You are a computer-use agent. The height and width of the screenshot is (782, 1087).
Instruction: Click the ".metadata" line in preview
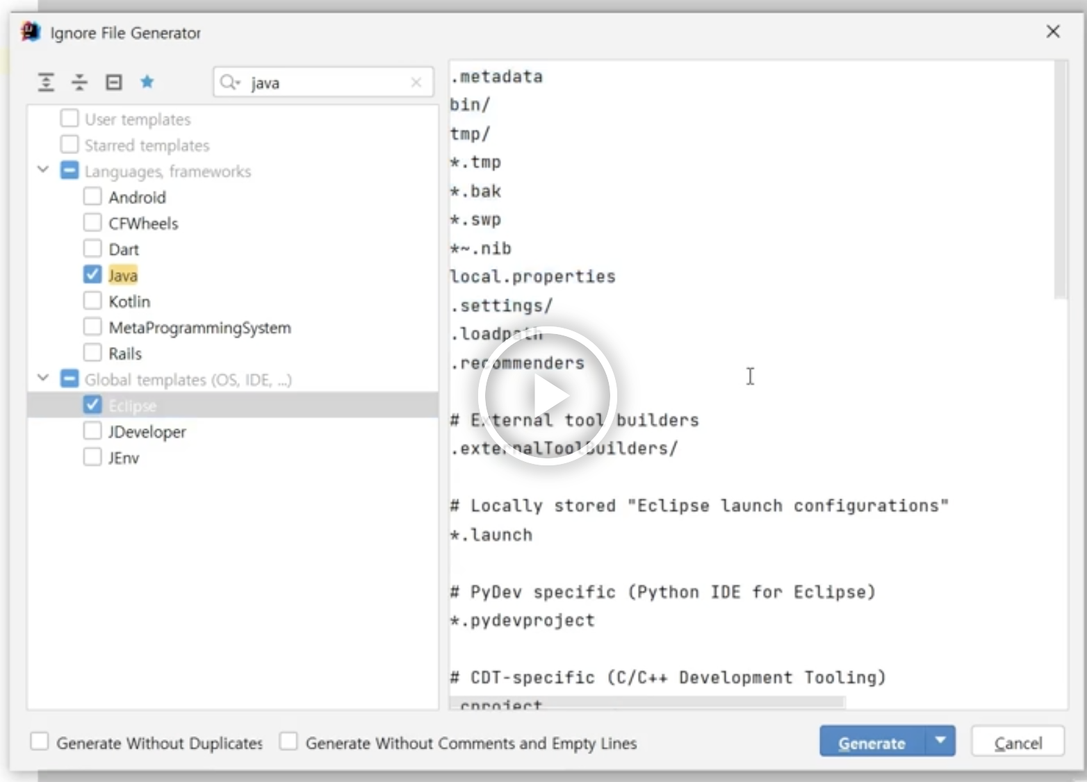click(496, 76)
